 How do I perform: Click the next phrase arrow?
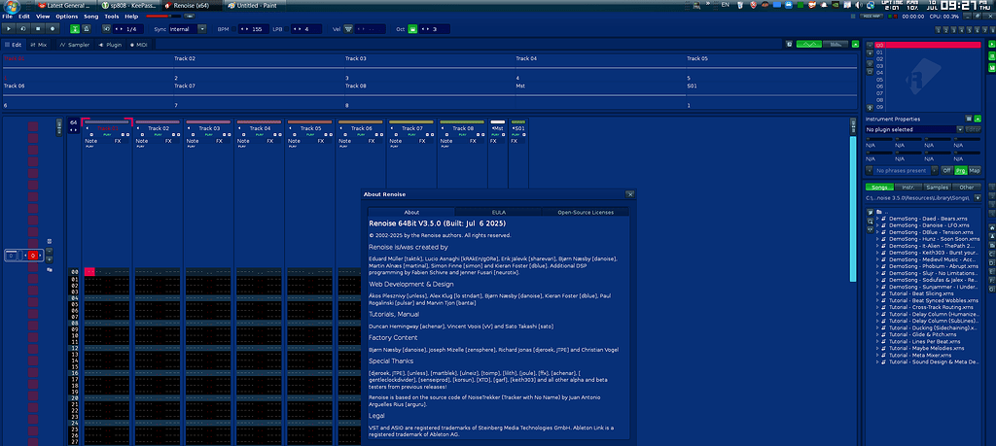935,171
